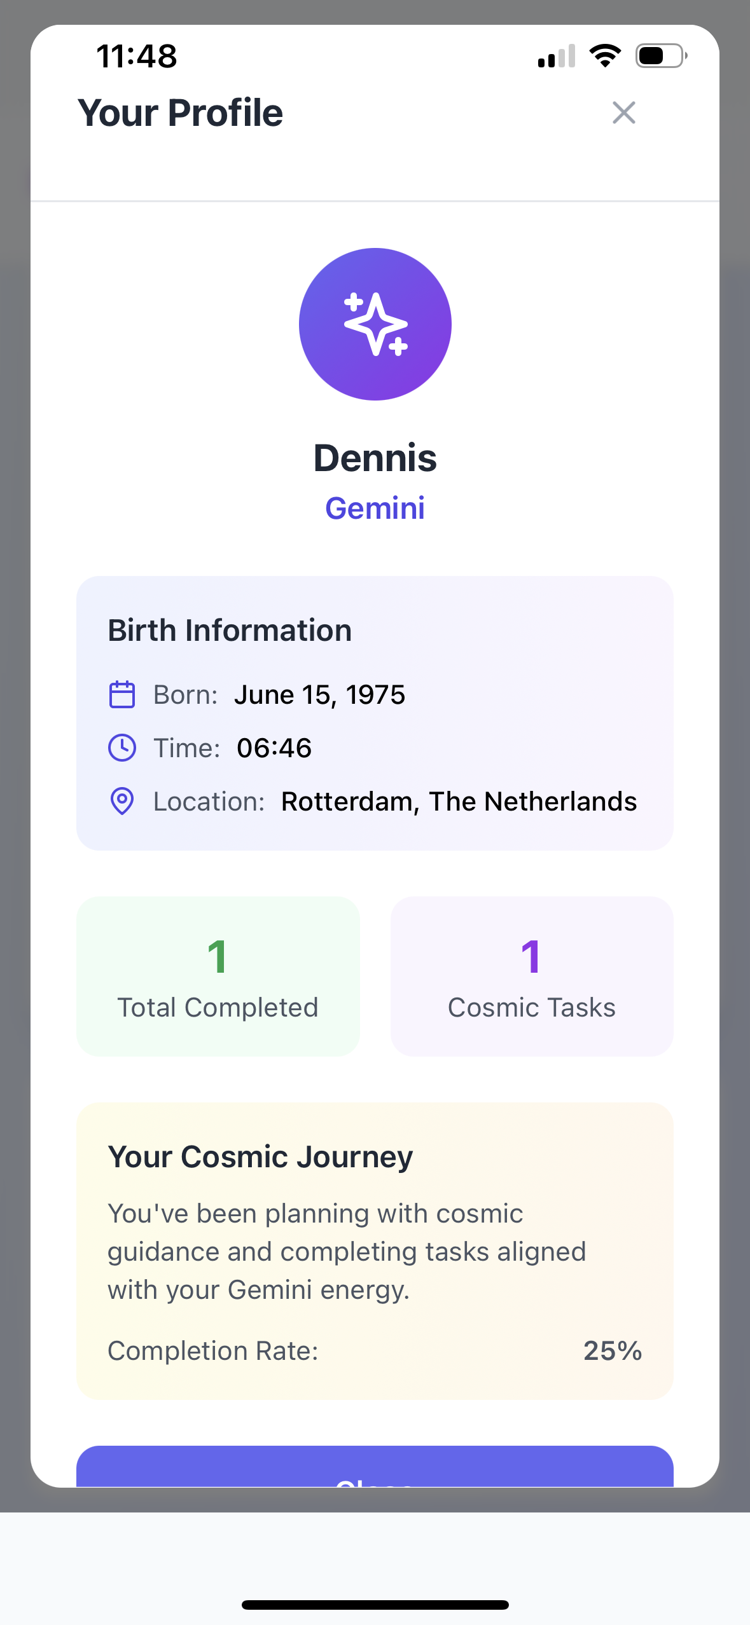The image size is (750, 1625).
Task: Close the Your Profile dialog with X
Action: pyautogui.click(x=623, y=113)
